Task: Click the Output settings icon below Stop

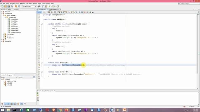Action: (38, 100)
